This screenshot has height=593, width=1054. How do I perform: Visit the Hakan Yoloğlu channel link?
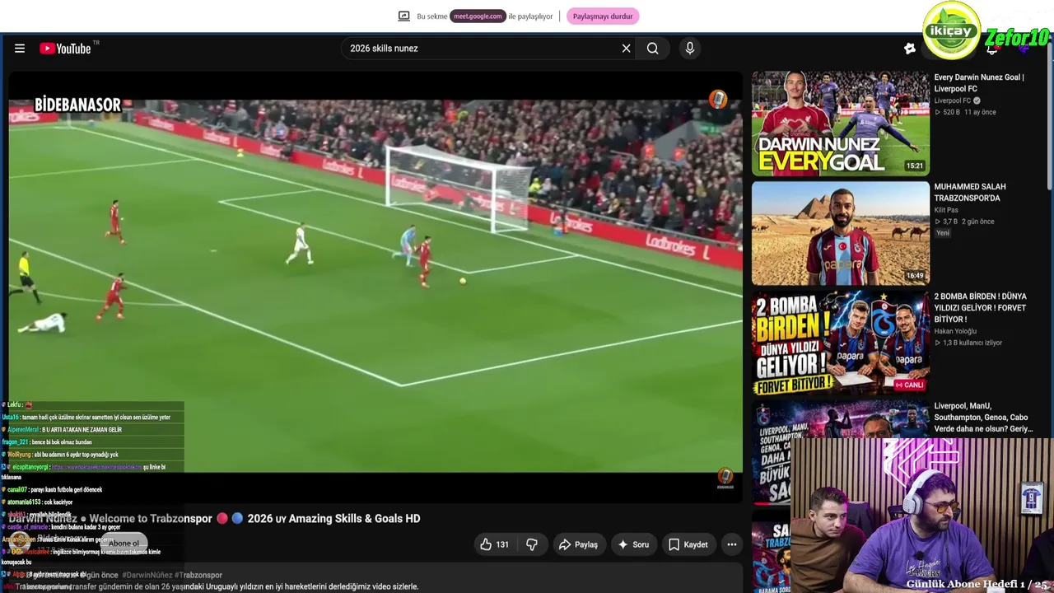click(x=955, y=331)
